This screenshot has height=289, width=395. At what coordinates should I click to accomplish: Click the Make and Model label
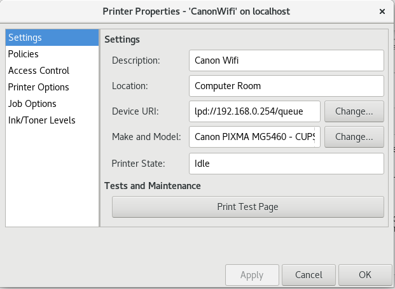[x=146, y=137]
